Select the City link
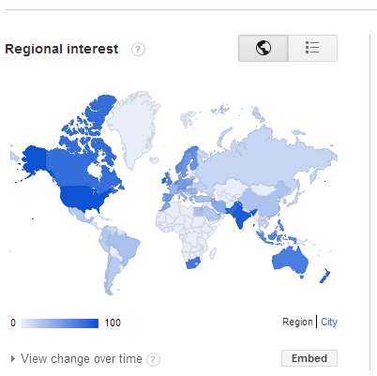The height and width of the screenshot is (376, 377). pos(329,322)
